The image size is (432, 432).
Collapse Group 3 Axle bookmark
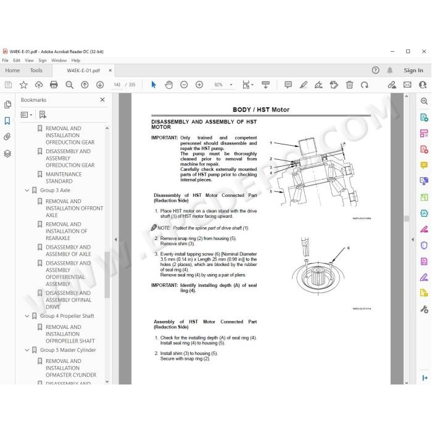[x=27, y=190]
